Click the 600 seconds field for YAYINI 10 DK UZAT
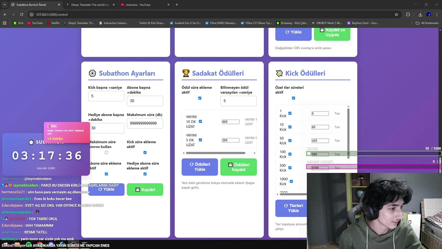Viewport: 442px width, 249px height. tap(231, 122)
